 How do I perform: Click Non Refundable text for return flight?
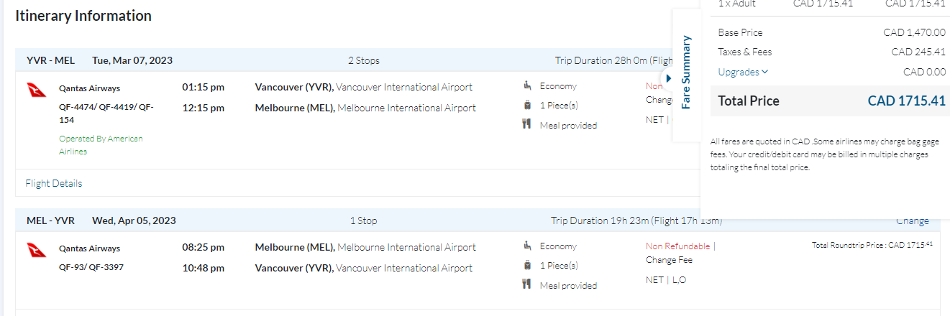click(x=678, y=246)
